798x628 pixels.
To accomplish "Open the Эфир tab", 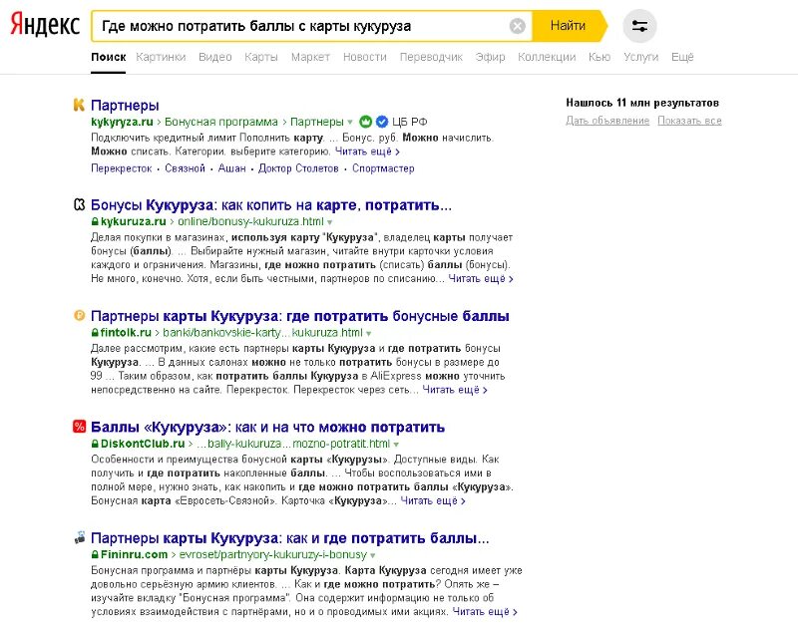I will pos(490,57).
